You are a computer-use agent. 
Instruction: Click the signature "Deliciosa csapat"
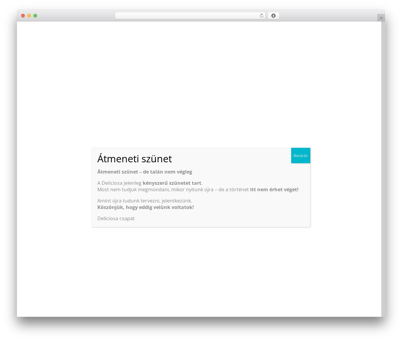[x=116, y=218]
